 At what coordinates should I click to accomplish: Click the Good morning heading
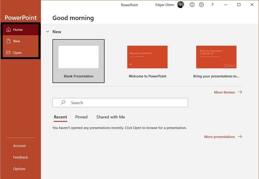tap(73, 18)
